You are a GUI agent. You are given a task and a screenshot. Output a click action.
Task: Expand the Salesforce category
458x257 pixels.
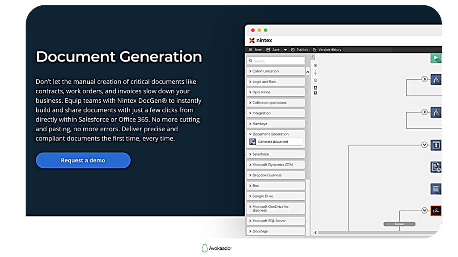point(276,154)
